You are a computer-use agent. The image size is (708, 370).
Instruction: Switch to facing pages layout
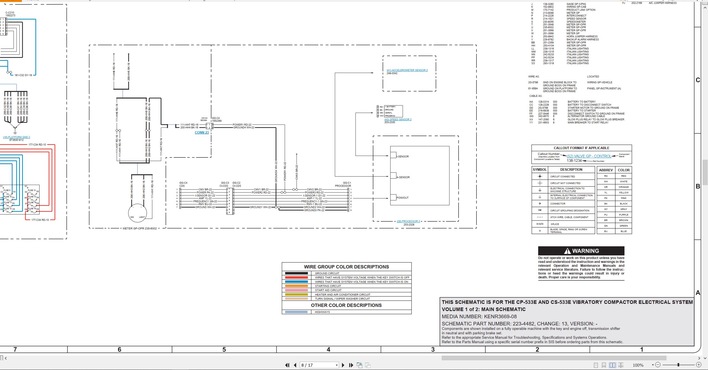click(612, 365)
